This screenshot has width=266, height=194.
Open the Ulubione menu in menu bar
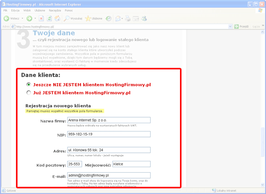40,10
